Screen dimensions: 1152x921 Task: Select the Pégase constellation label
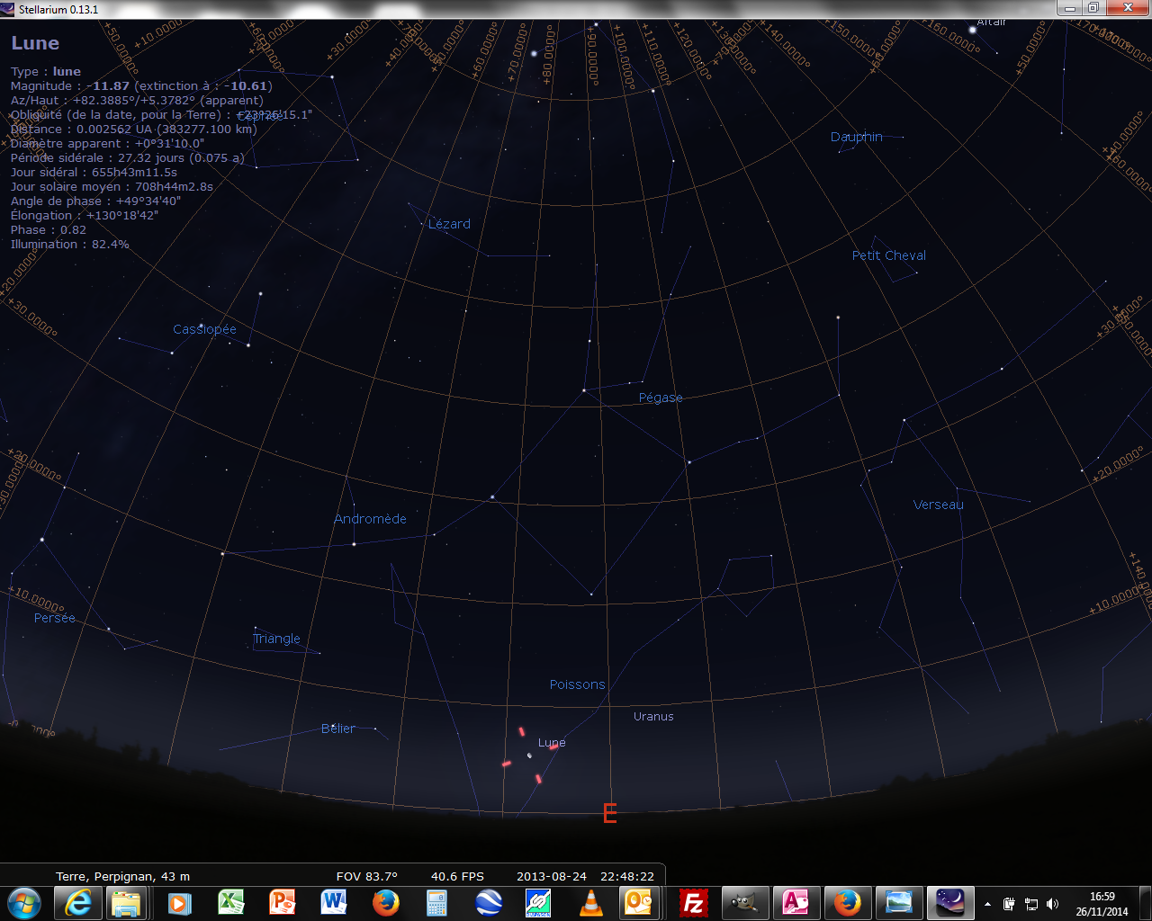[661, 398]
